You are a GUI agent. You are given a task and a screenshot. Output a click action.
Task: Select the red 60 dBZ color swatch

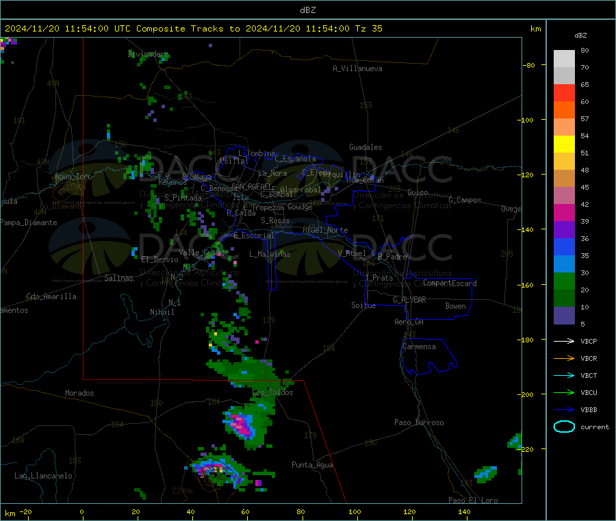[x=564, y=92]
